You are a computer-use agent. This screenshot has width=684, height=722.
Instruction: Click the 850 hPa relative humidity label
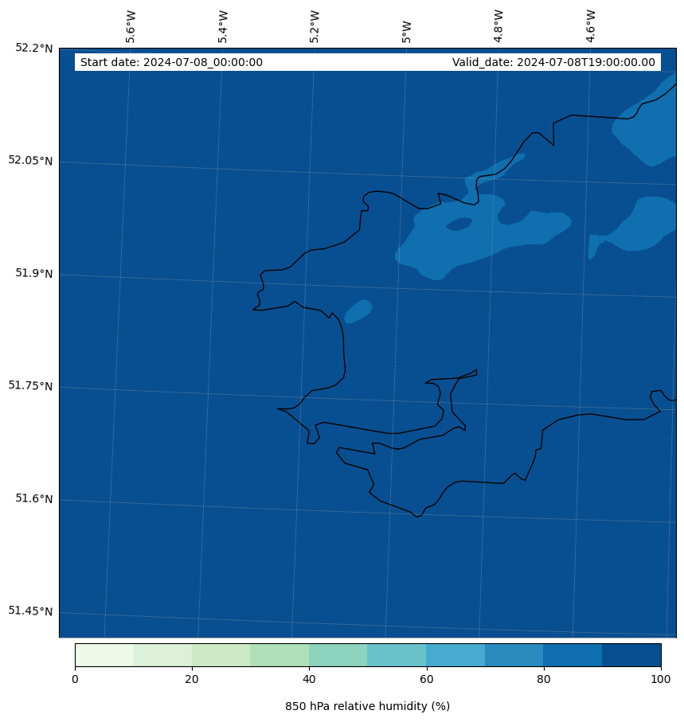point(368,706)
